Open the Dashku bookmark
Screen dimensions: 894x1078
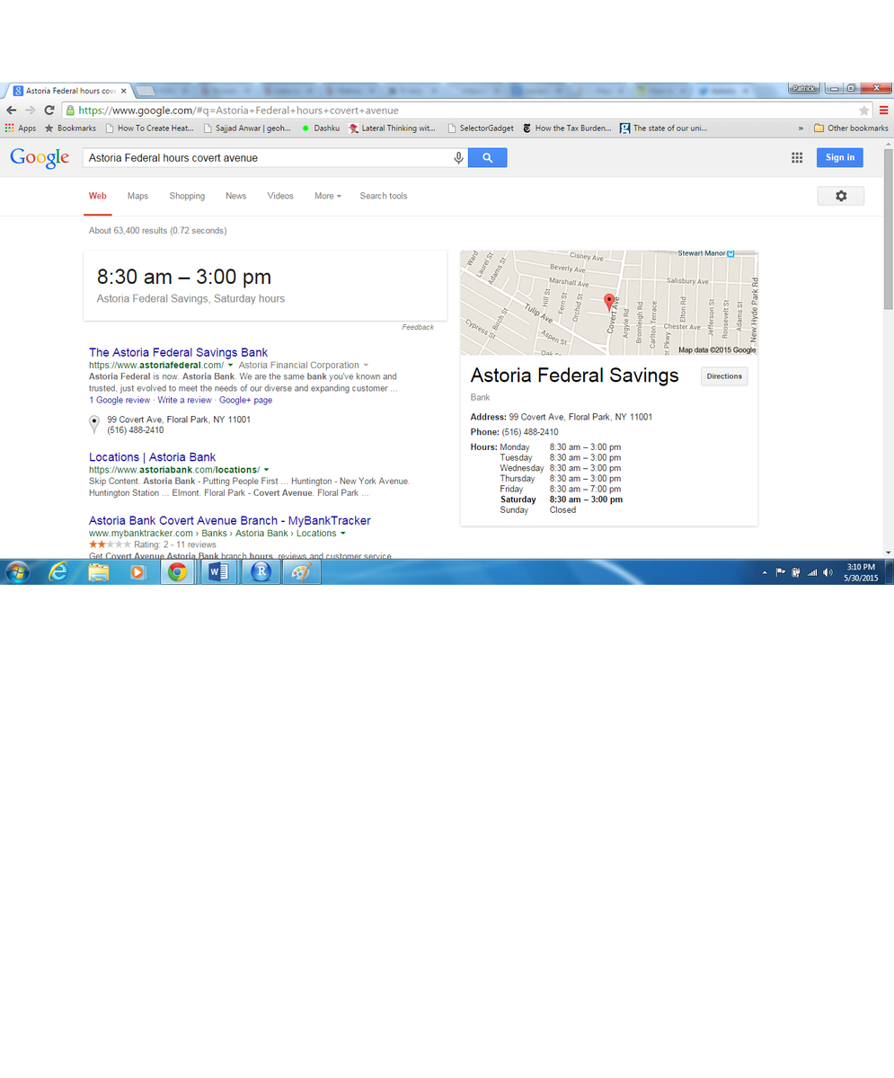coord(321,128)
